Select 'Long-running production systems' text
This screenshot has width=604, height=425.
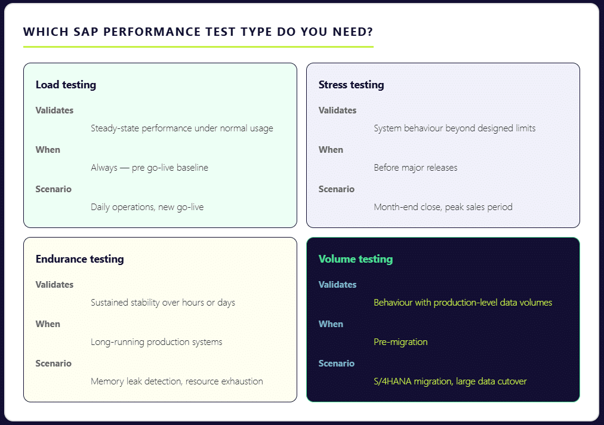pyautogui.click(x=156, y=342)
